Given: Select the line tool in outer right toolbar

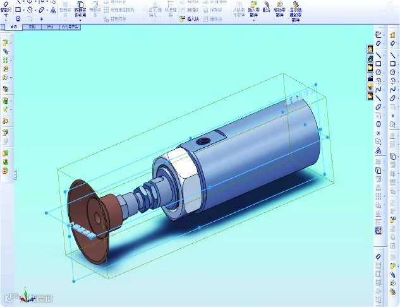Looking at the screenshot, I should [x=393, y=55].
